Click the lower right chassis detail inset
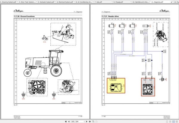This screenshot has width=179, height=123. click(68, 87)
